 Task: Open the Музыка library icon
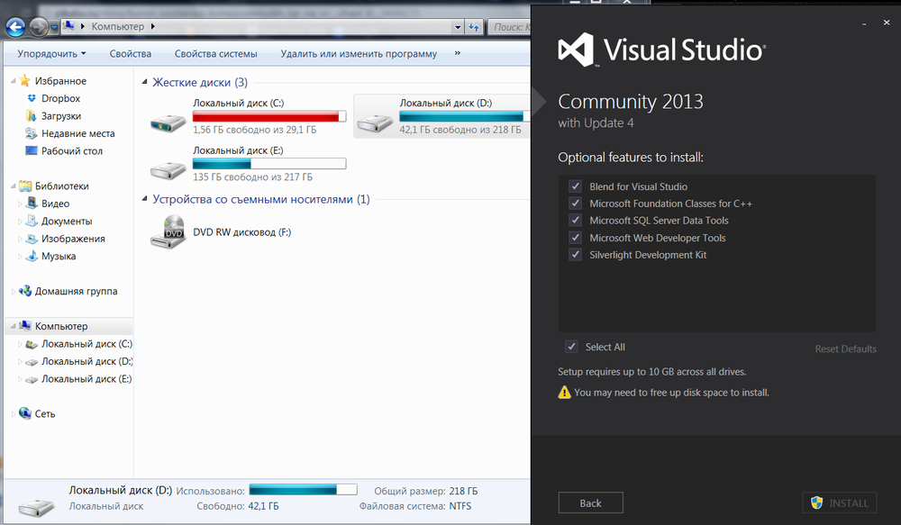[x=32, y=256]
